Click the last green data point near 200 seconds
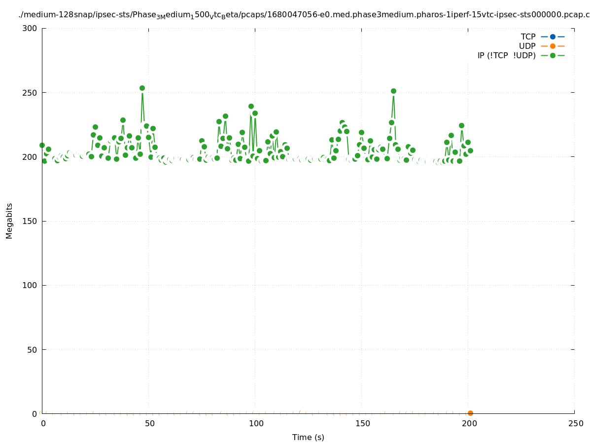590x444 pixels. (x=470, y=150)
